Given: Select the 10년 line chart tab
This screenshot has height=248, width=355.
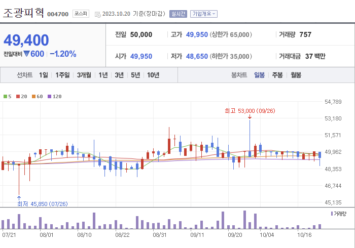Looking at the screenshot, I should [153, 75].
